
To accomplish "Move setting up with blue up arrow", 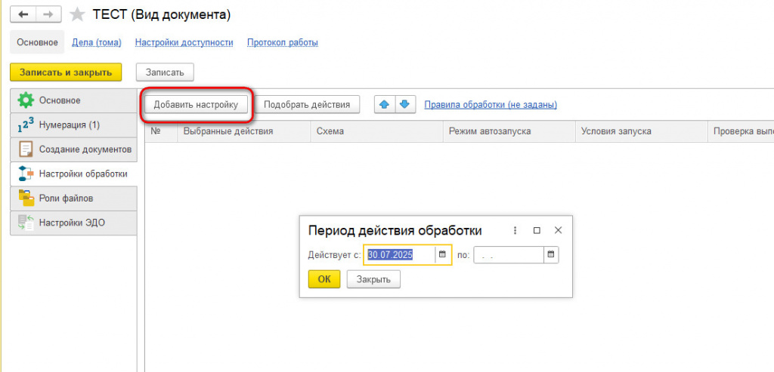I will click(385, 104).
